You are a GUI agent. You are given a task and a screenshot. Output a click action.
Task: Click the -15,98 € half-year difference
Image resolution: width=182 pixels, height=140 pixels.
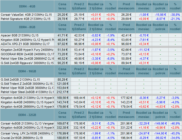160,15
